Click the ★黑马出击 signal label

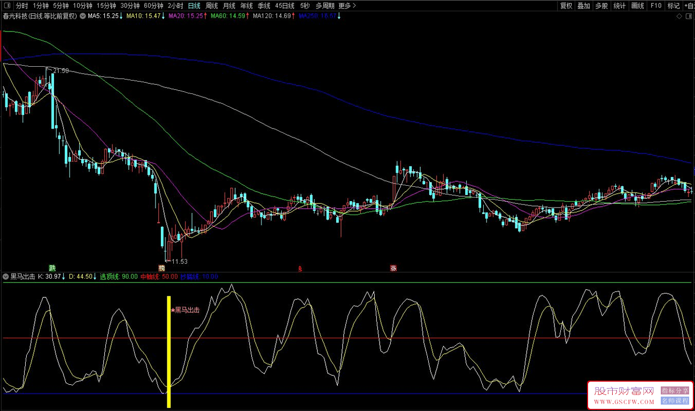click(185, 310)
